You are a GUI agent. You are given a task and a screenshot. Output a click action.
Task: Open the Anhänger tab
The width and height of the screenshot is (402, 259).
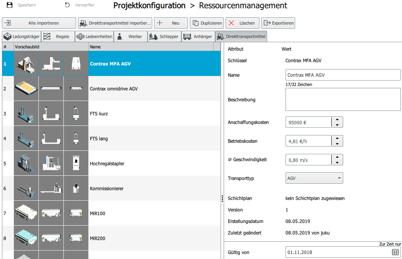coord(198,36)
